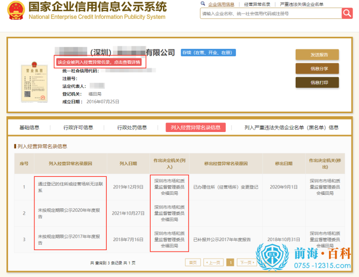
Task: Click the 移出经营异常名录原因 column header
Action: pyautogui.click(x=226, y=163)
